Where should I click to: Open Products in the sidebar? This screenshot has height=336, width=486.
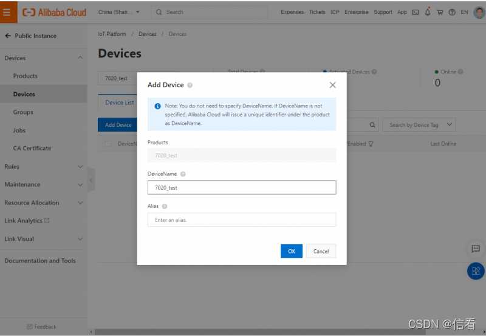click(25, 76)
